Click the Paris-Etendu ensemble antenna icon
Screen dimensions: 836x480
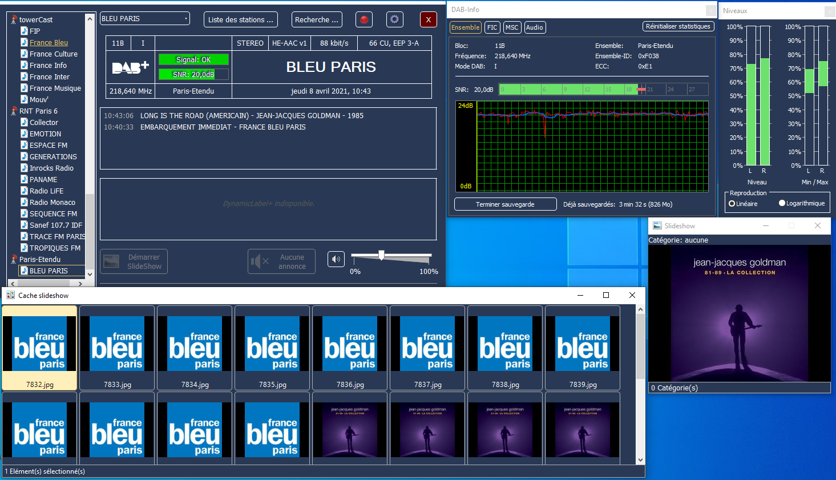click(14, 259)
